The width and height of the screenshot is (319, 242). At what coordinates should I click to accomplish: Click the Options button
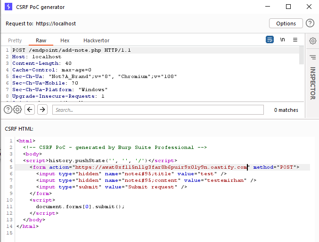click(286, 23)
